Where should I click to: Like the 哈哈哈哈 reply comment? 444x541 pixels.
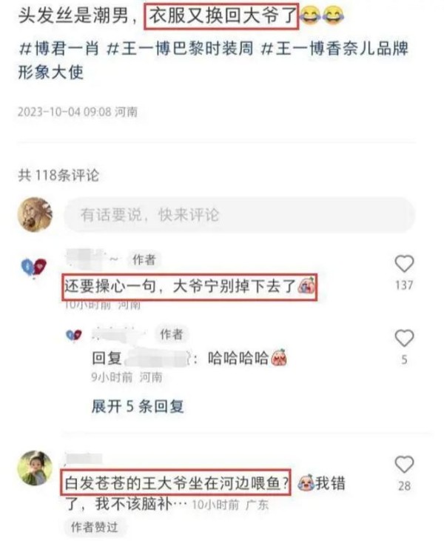404,338
